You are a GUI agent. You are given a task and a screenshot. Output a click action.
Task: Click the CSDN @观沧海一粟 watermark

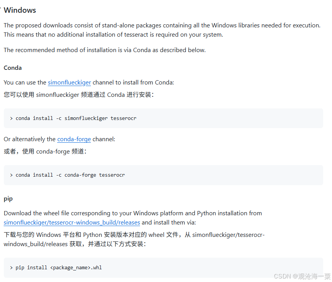pyautogui.click(x=302, y=276)
